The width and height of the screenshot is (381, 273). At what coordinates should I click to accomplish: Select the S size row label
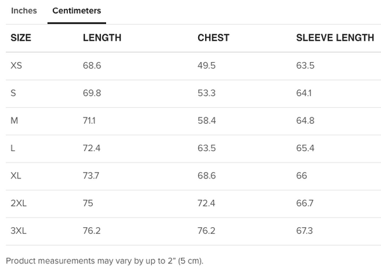click(13, 93)
